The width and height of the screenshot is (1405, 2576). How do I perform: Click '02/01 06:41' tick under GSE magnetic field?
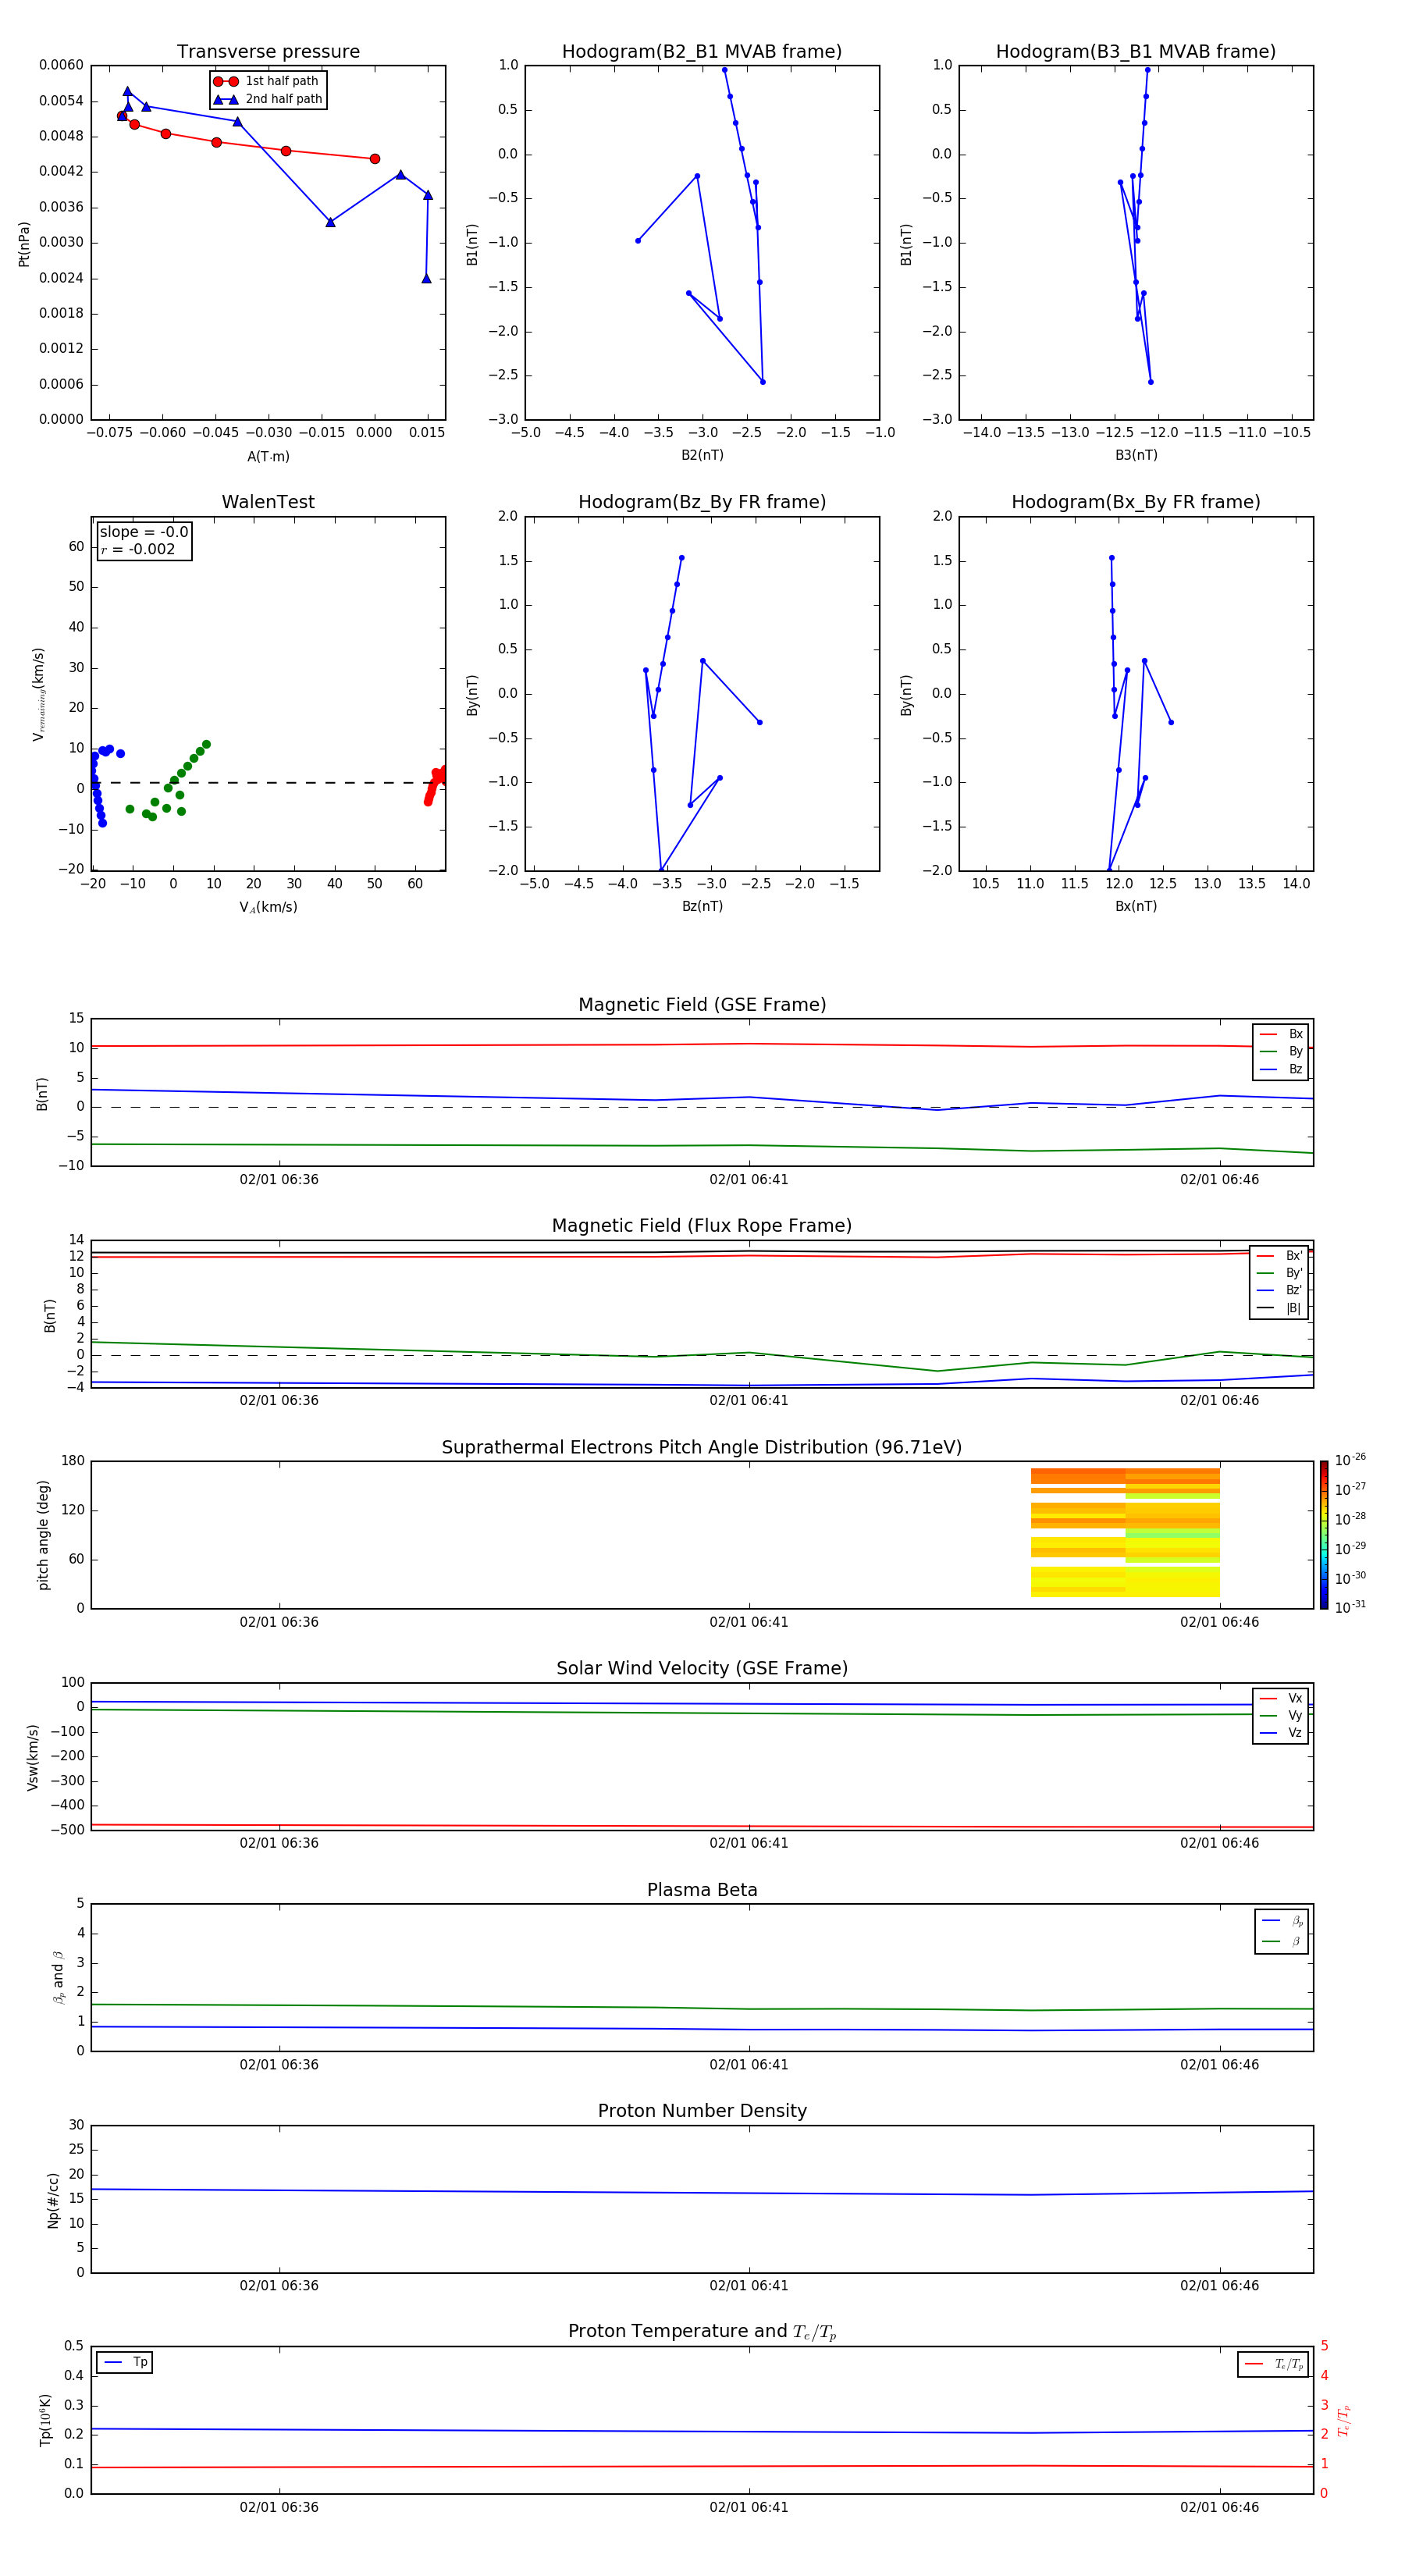tap(749, 1180)
